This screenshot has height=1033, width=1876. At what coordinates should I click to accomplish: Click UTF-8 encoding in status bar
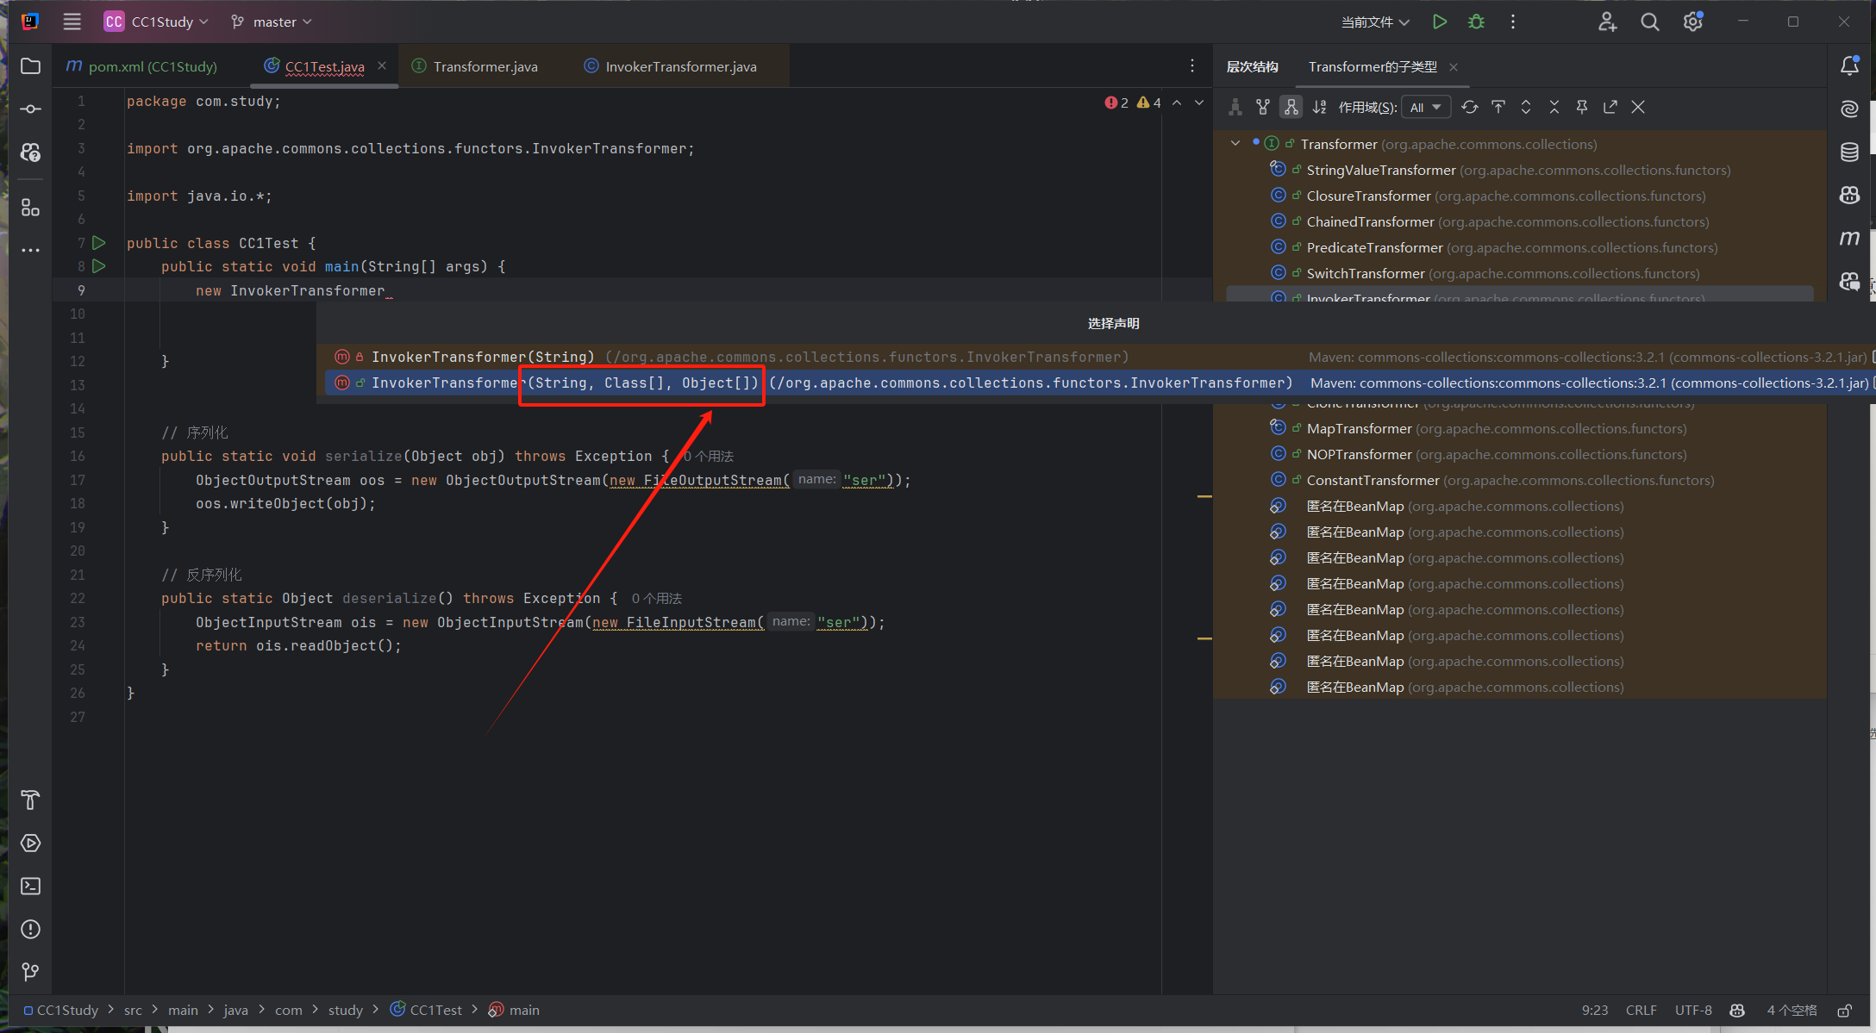[x=1693, y=1010]
